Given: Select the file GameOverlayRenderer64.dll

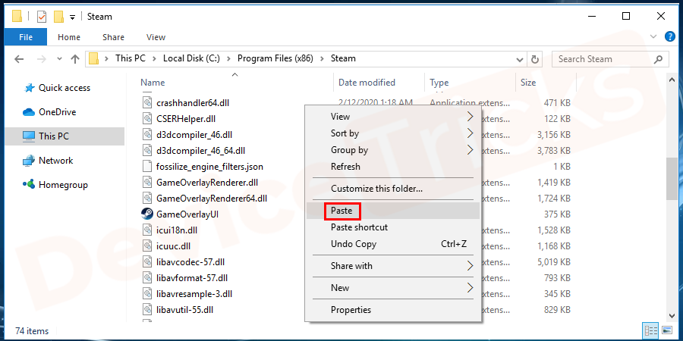Looking at the screenshot, I should pyautogui.click(x=212, y=199).
